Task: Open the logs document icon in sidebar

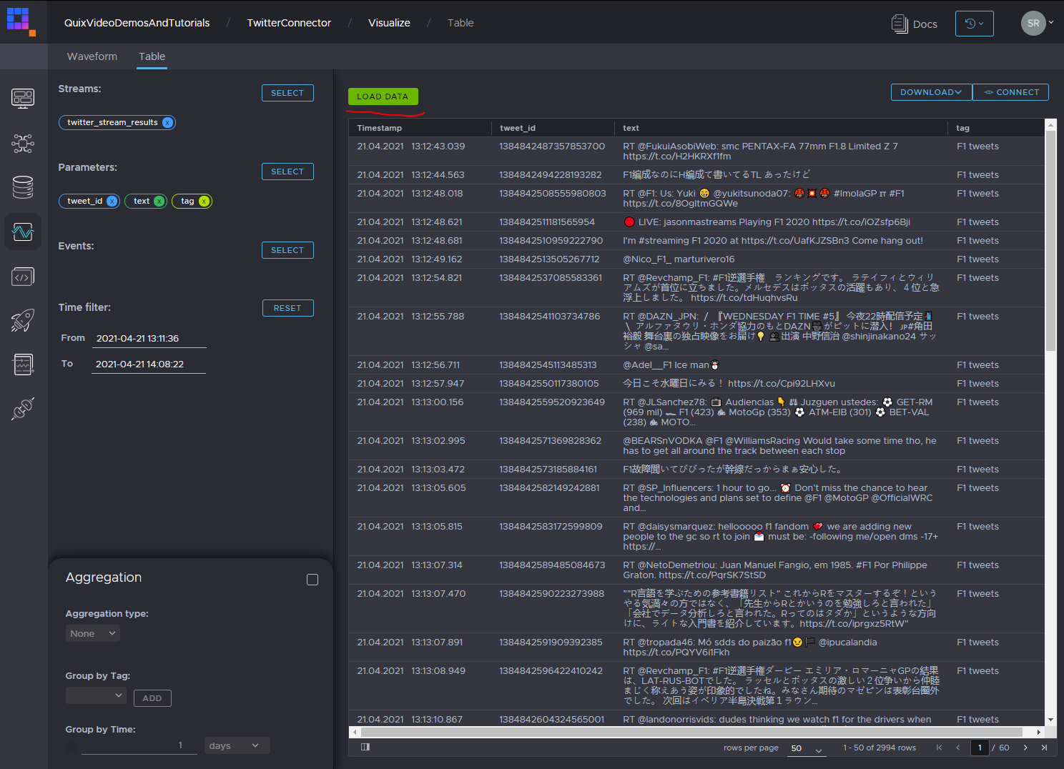Action: [x=23, y=364]
